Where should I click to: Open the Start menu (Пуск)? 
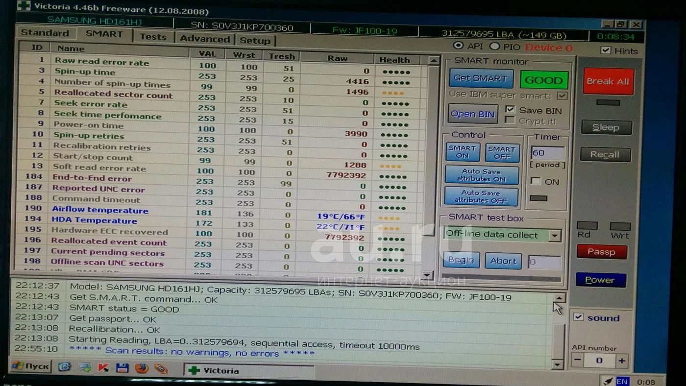pos(30,366)
